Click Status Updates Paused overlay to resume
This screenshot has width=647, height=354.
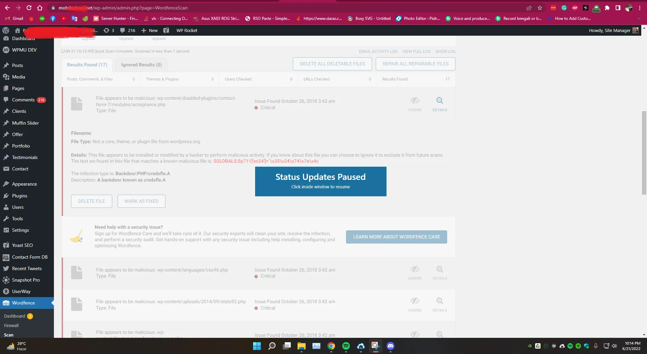(320, 182)
